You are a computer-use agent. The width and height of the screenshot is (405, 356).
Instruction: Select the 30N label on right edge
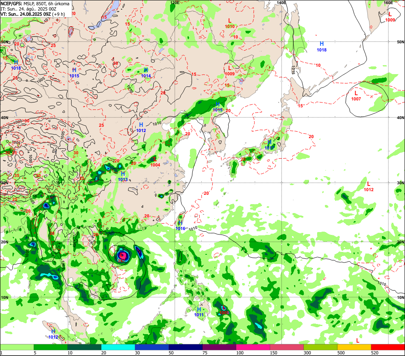[x=401, y=183]
